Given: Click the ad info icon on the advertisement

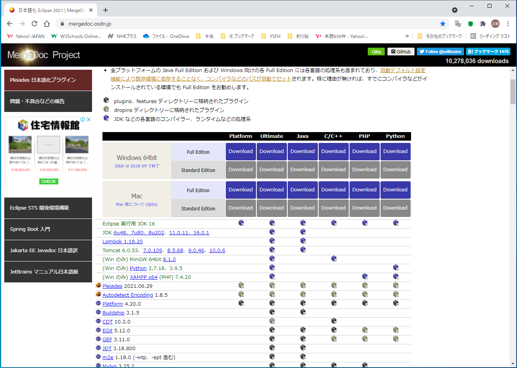Looking at the screenshot, I should click(82, 120).
